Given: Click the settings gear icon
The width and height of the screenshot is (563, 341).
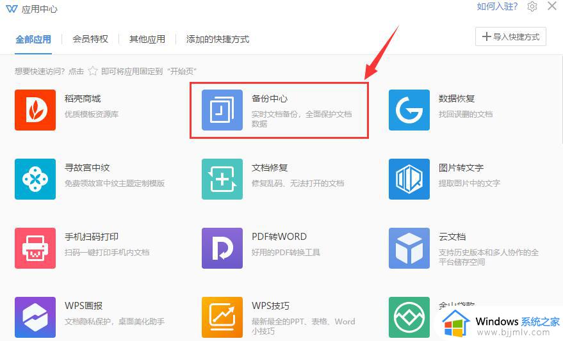Looking at the screenshot, I should (532, 6).
